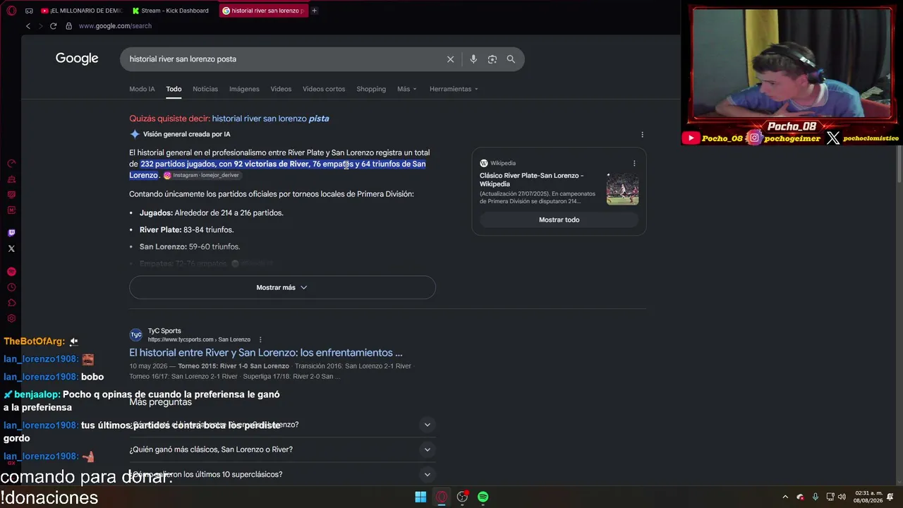Switch to the YouTube EL MILLONARIO tab
Screen dimensions: 903x508
pos(82,11)
